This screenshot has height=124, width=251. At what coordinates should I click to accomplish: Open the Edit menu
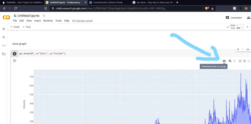(22, 21)
